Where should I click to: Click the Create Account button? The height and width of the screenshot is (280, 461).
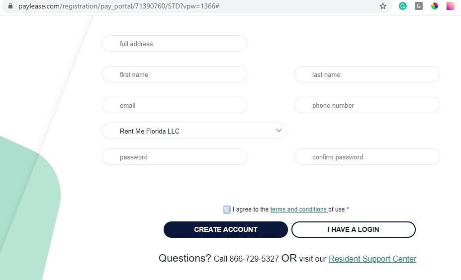coord(225,229)
